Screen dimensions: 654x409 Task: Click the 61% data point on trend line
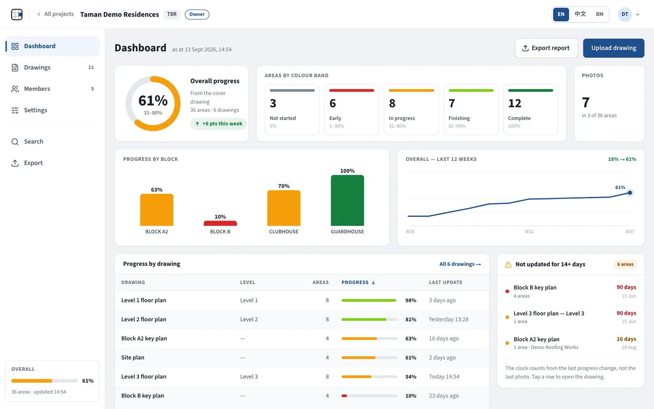(x=630, y=193)
